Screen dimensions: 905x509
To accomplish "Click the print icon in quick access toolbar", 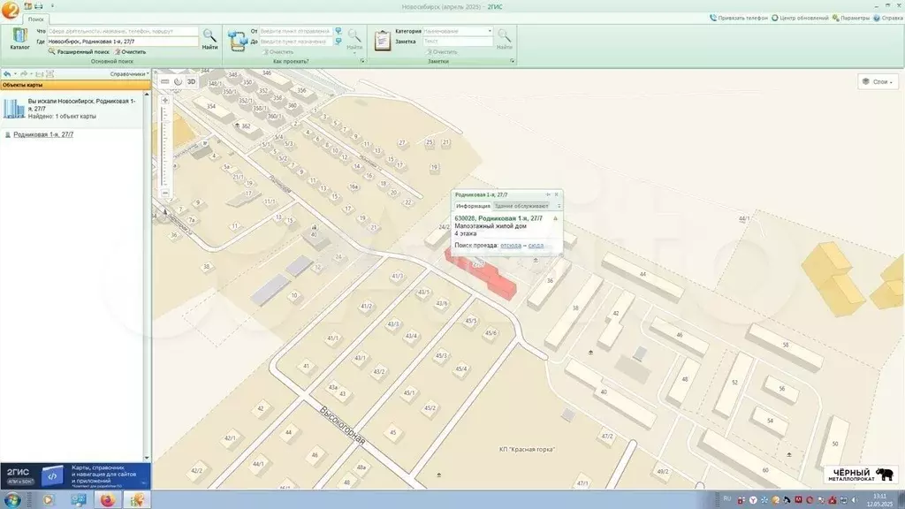I will [x=39, y=6].
